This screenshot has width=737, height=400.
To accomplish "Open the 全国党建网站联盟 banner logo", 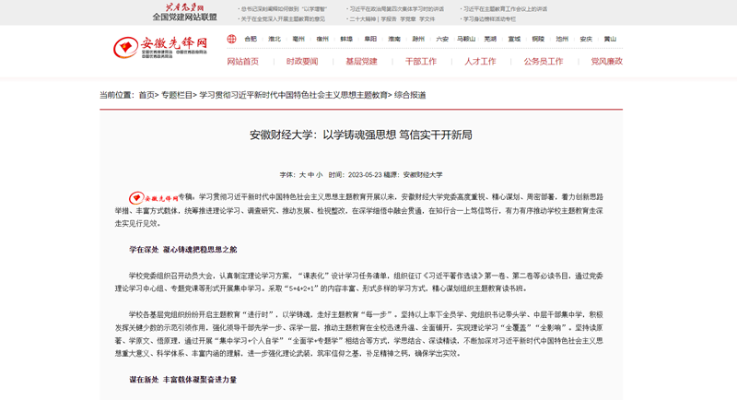I will (x=184, y=12).
